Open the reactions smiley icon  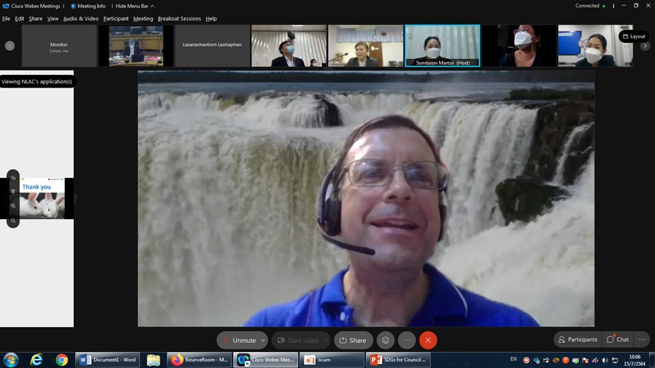pyautogui.click(x=385, y=340)
